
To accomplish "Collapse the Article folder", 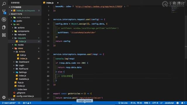I will coord(14,52).
